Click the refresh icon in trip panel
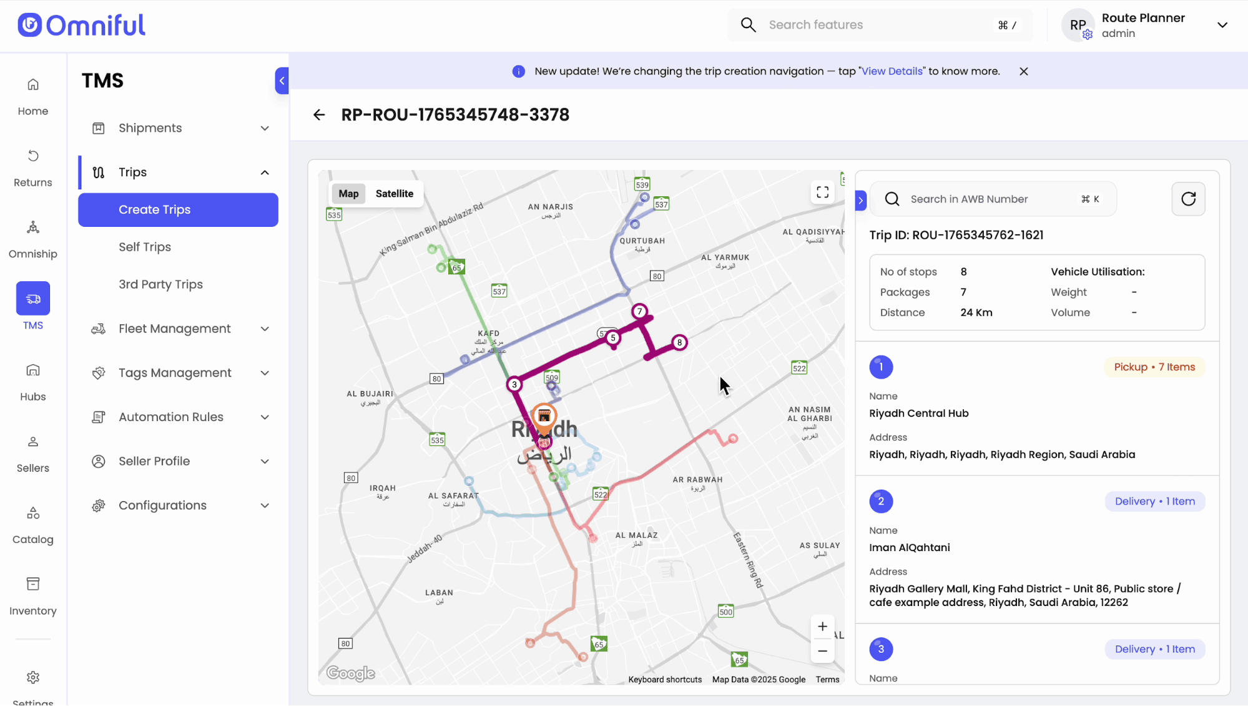Viewport: 1248px width, 706px height. tap(1188, 199)
